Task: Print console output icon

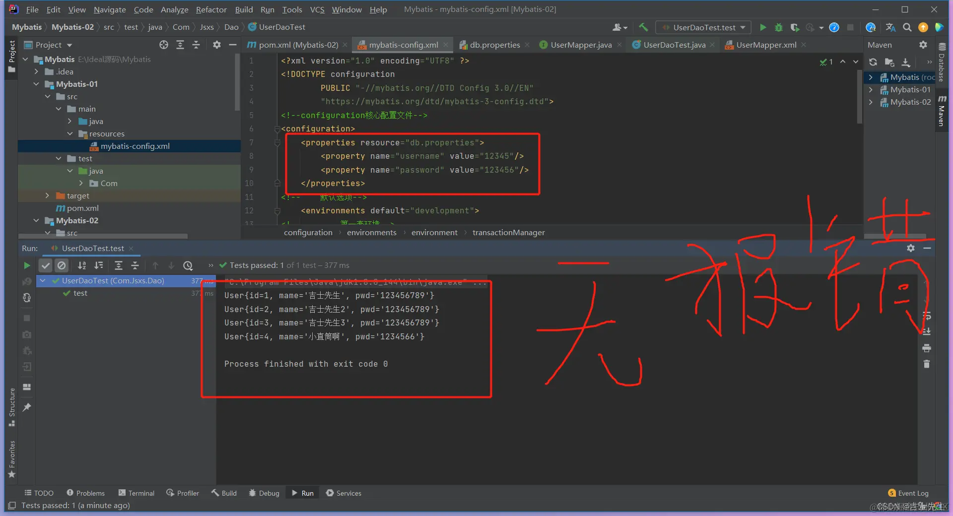Action: [926, 348]
